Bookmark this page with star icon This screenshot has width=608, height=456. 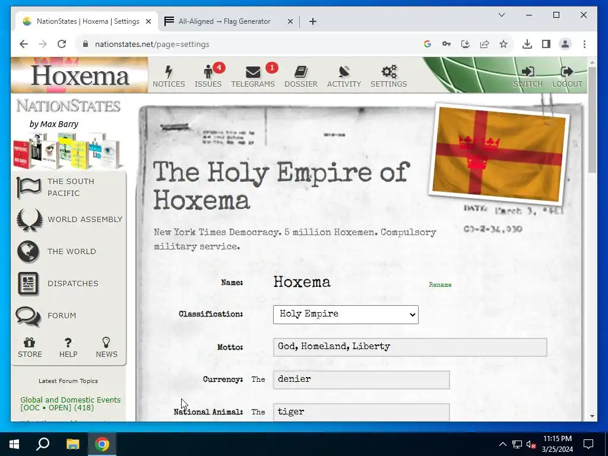pos(503,44)
